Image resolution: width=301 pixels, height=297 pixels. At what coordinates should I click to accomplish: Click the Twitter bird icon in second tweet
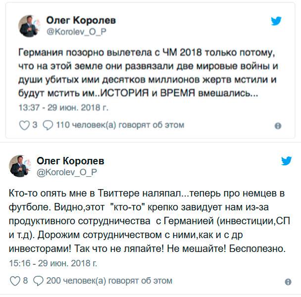coord(287,161)
